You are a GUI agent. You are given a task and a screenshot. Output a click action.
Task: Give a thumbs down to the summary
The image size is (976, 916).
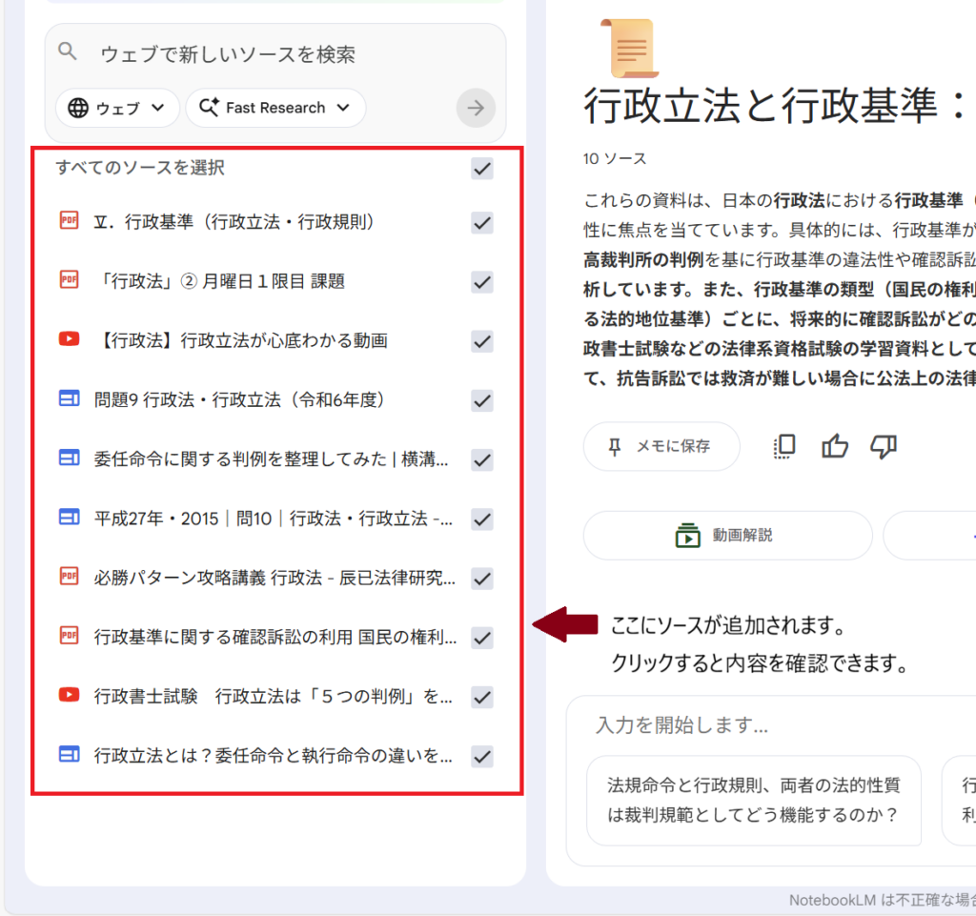tap(884, 446)
